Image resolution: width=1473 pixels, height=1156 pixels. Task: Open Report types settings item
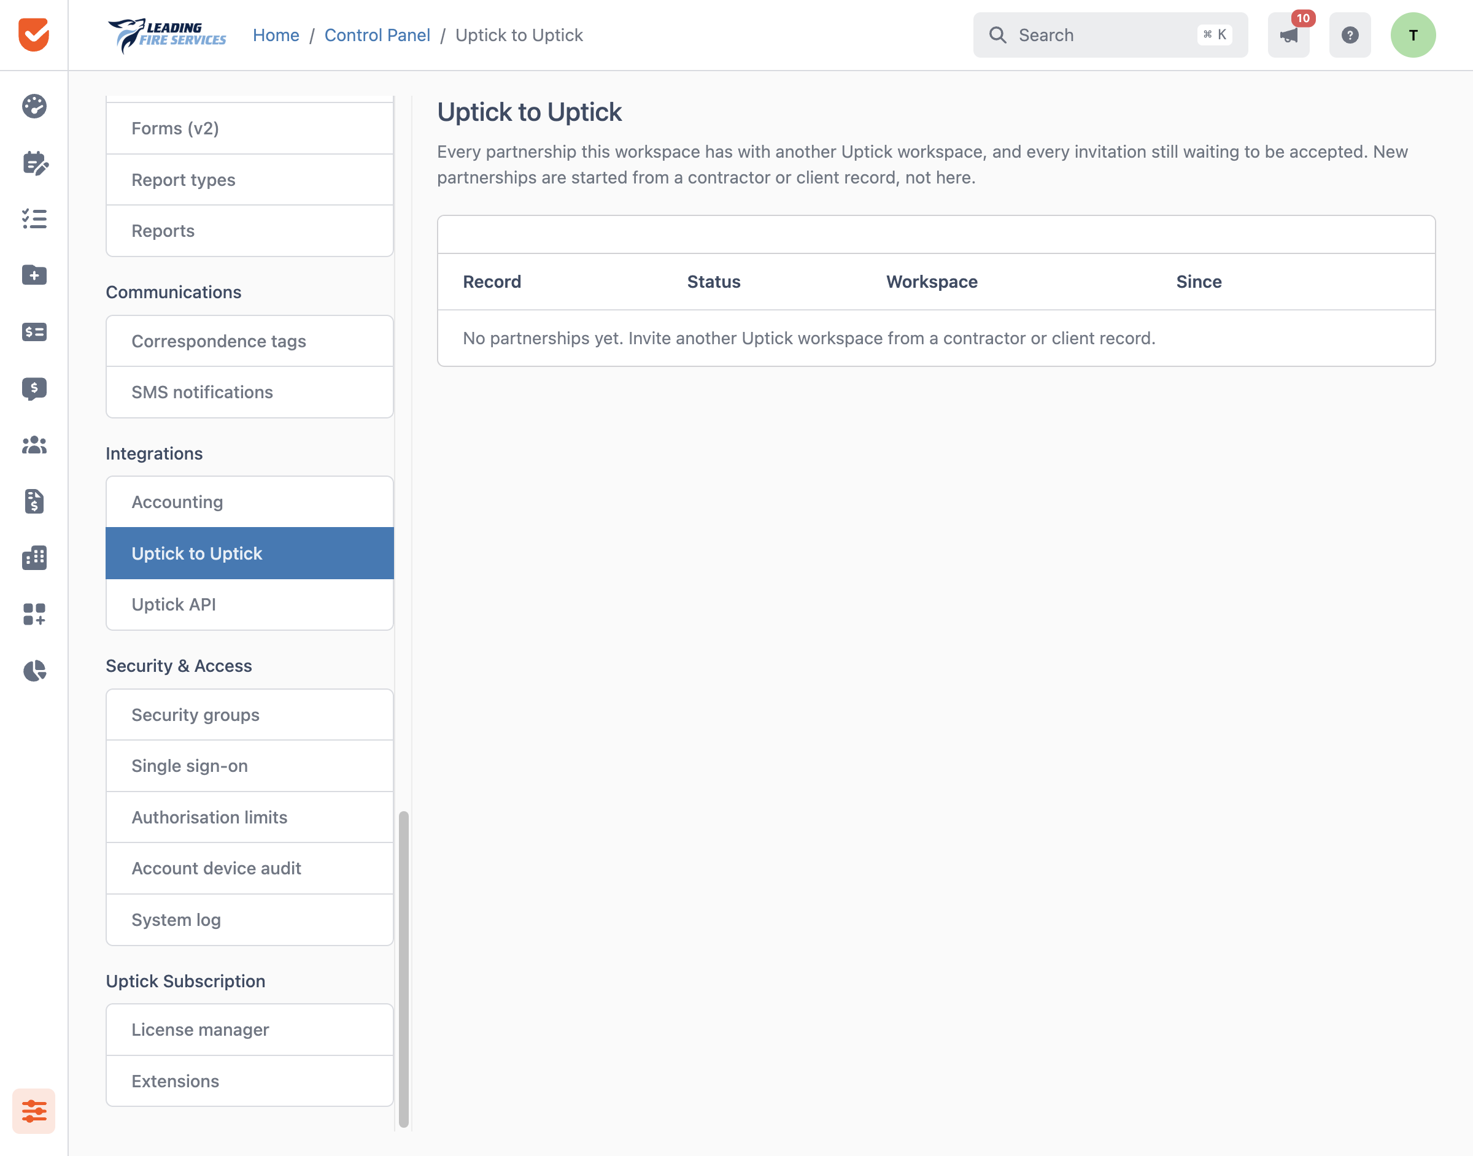click(x=250, y=180)
